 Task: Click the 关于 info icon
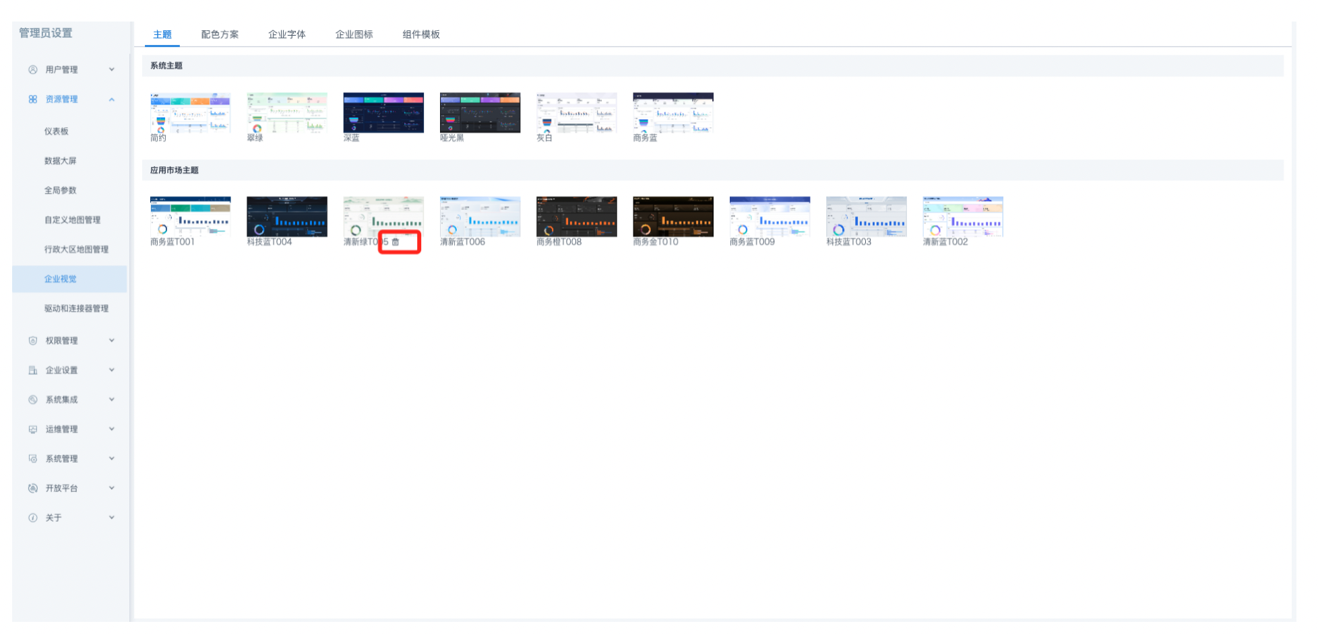(32, 518)
